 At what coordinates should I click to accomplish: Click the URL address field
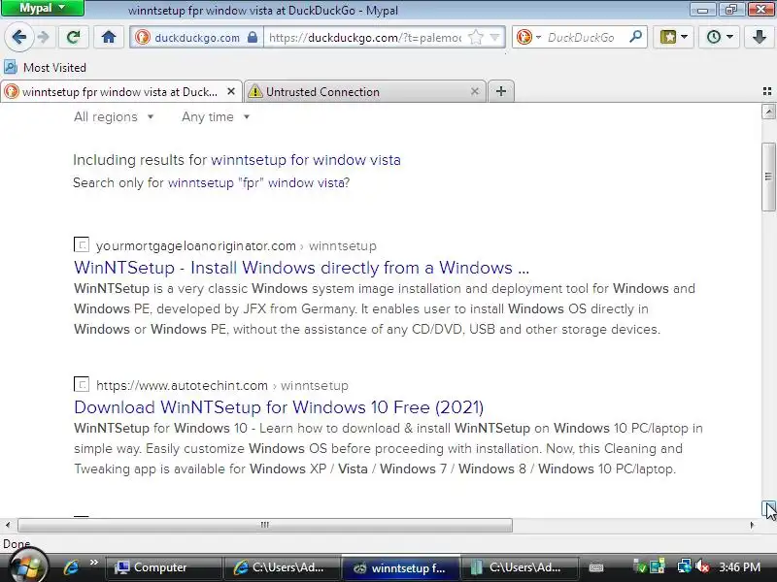365,37
